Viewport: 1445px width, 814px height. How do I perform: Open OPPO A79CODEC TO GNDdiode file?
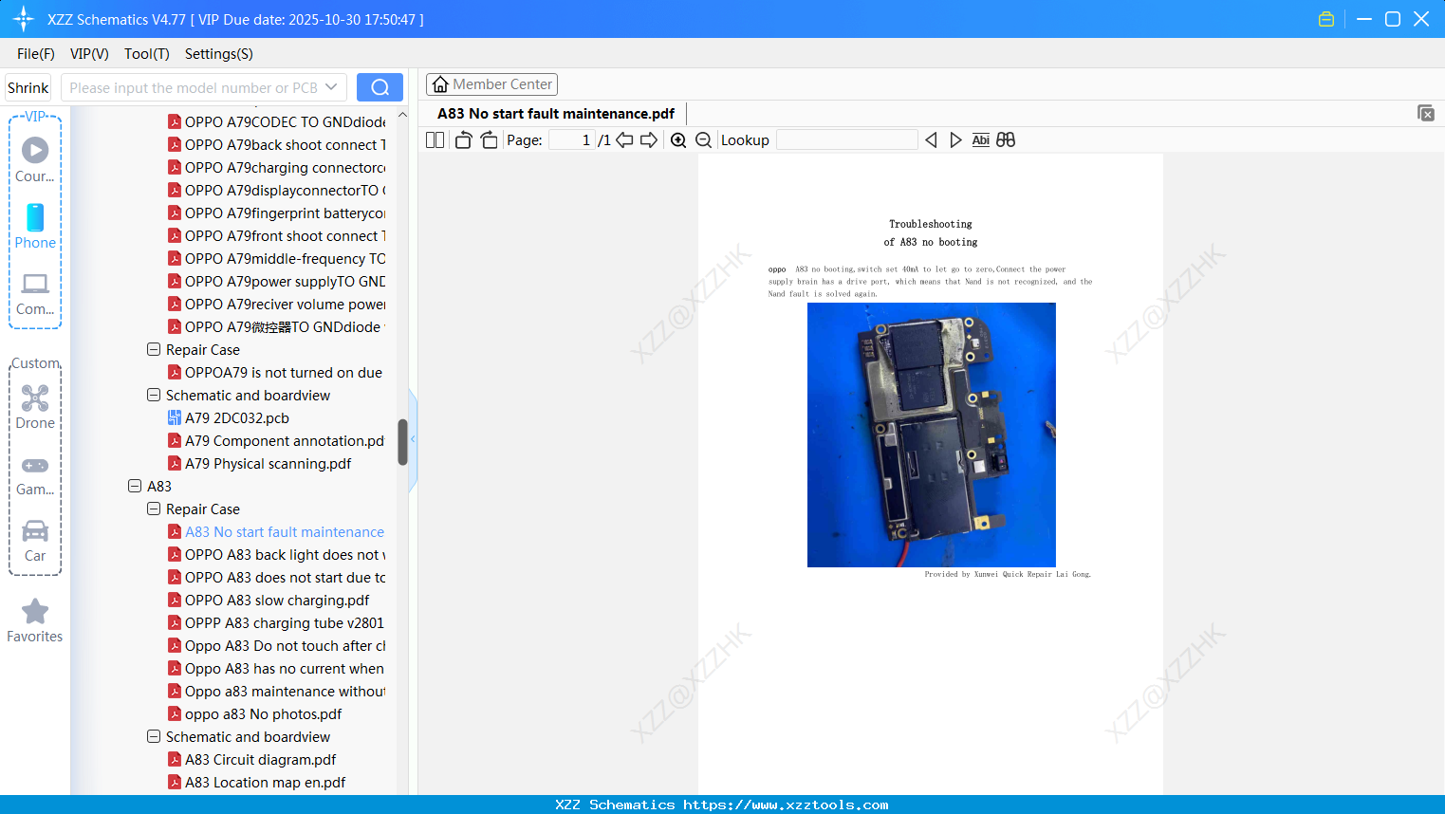coord(277,121)
